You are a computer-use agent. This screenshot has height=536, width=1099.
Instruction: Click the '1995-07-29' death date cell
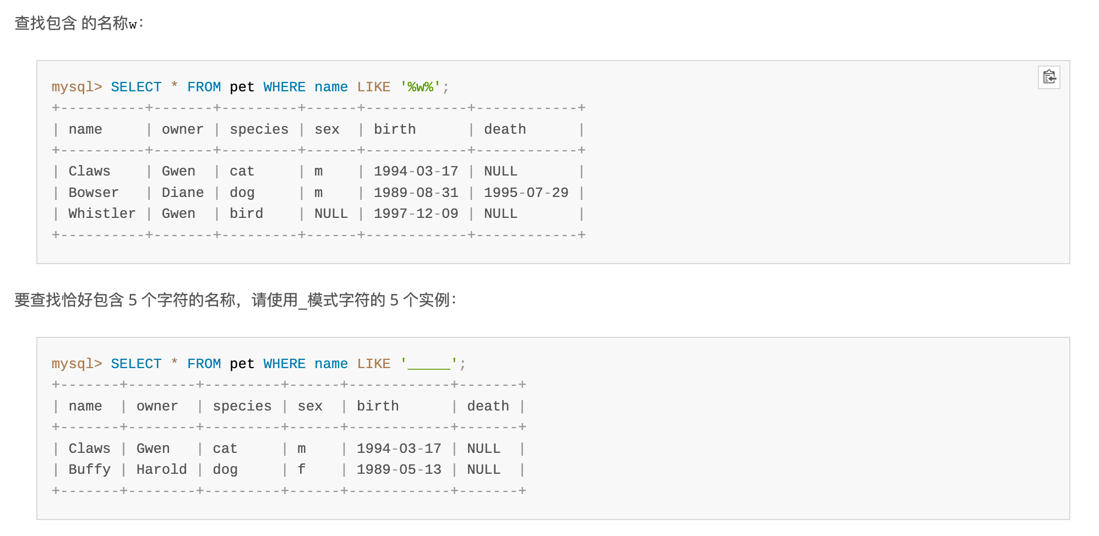click(x=526, y=193)
